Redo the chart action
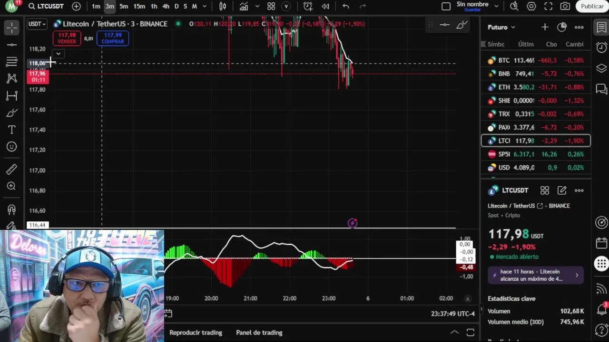The width and height of the screenshot is (609, 342). click(363, 6)
